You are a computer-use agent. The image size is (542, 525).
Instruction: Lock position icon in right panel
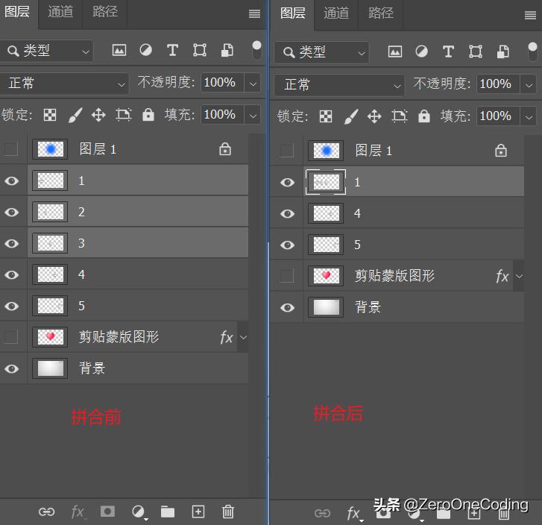pyautogui.click(x=374, y=116)
